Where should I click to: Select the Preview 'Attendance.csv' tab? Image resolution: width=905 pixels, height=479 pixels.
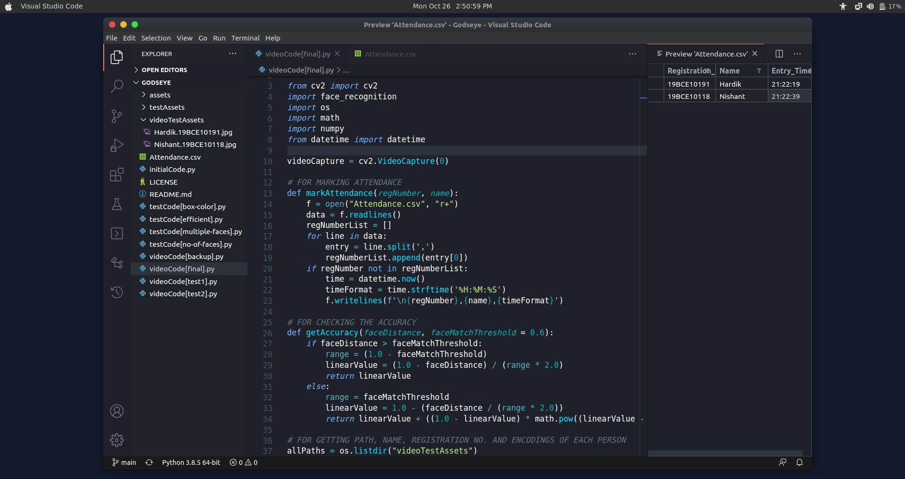click(706, 54)
